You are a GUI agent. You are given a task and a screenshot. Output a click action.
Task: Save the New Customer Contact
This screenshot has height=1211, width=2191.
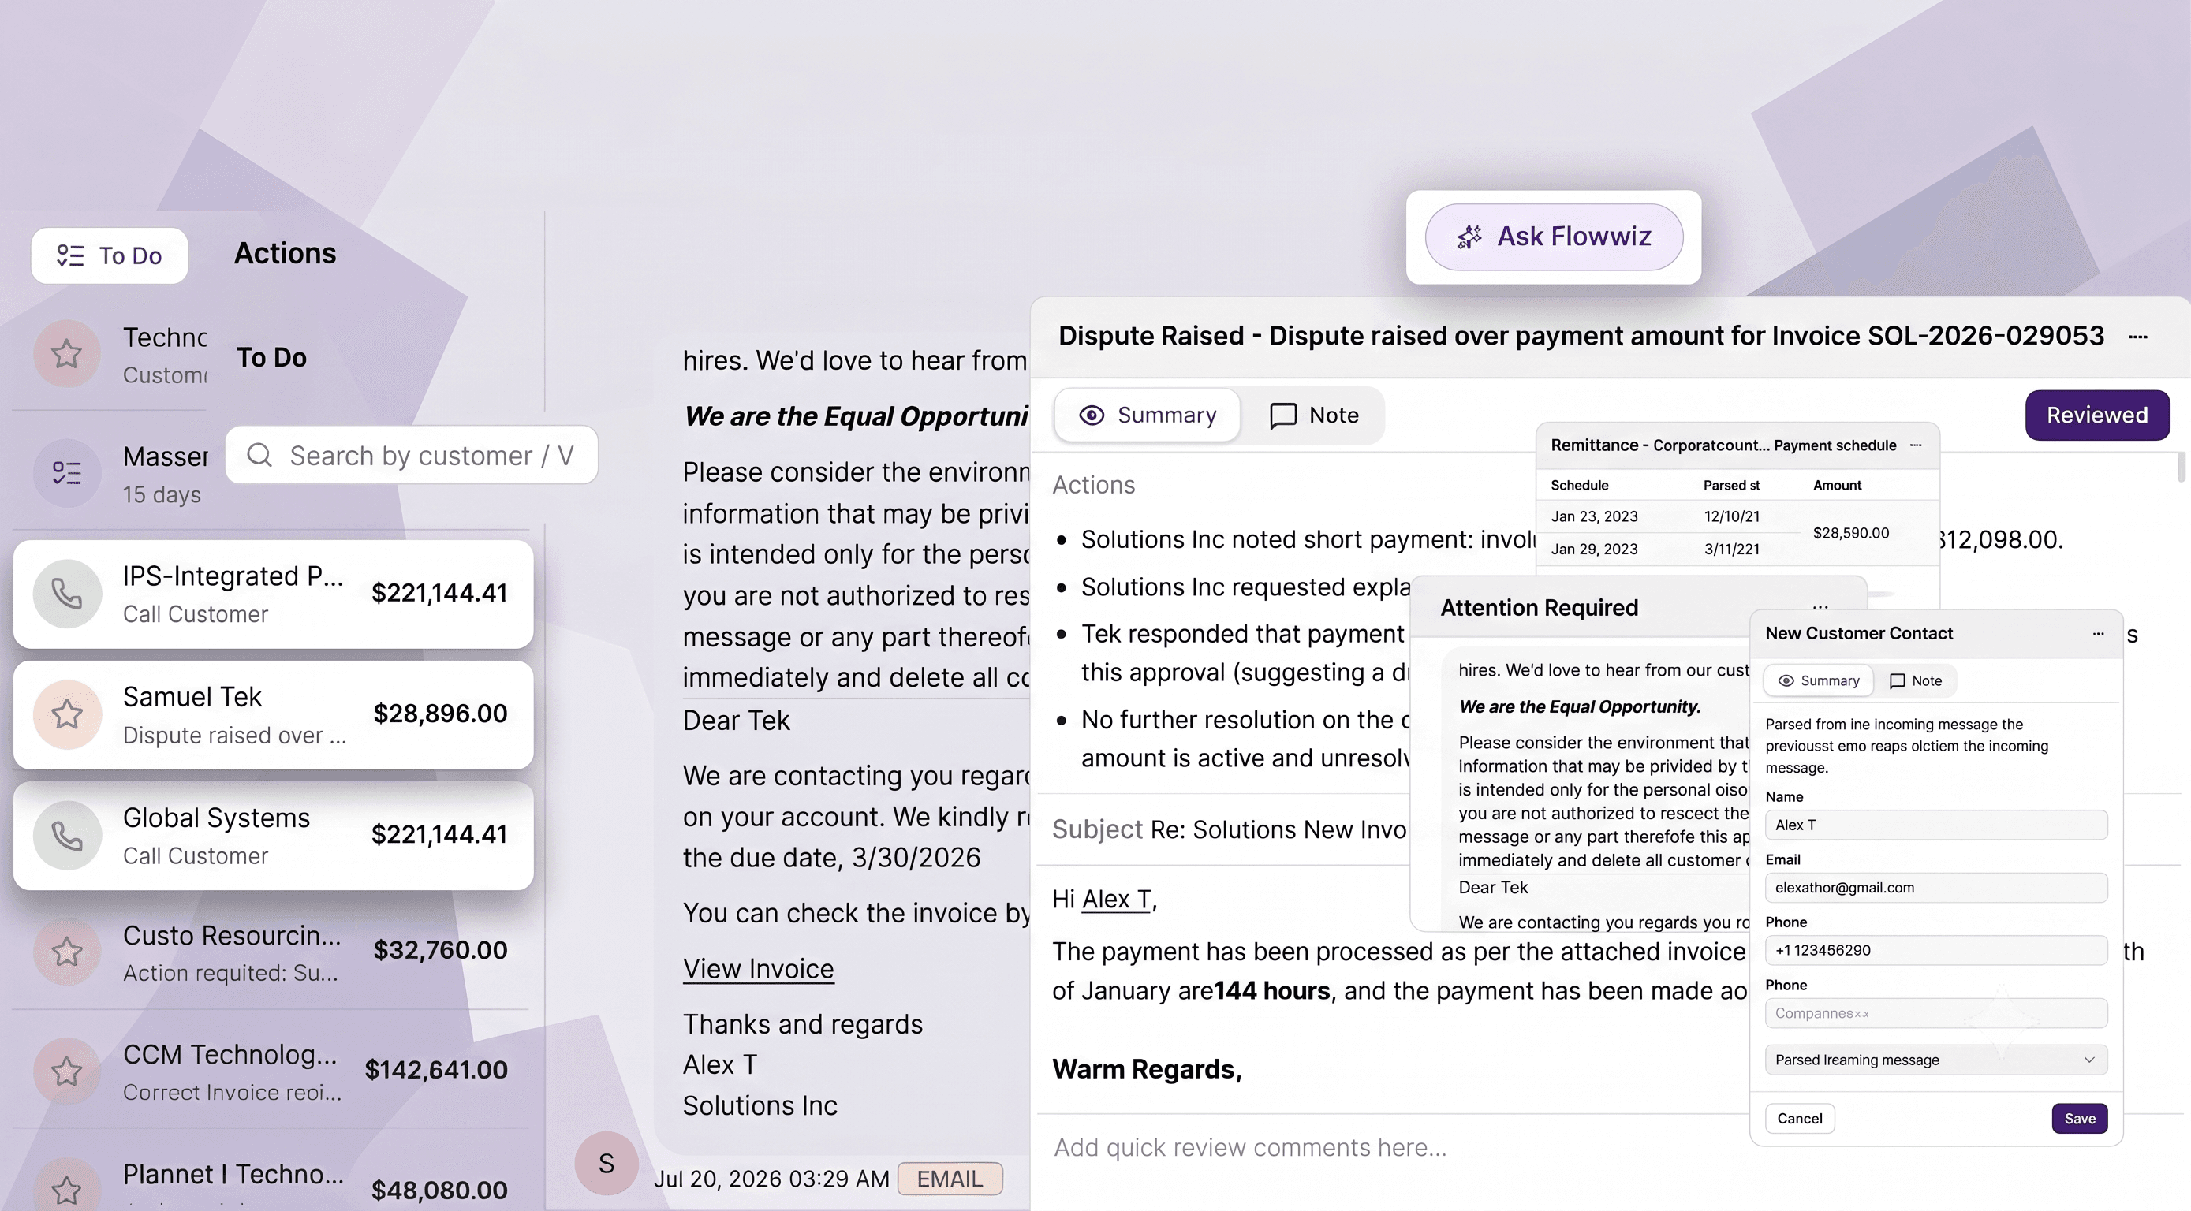(x=2080, y=1118)
